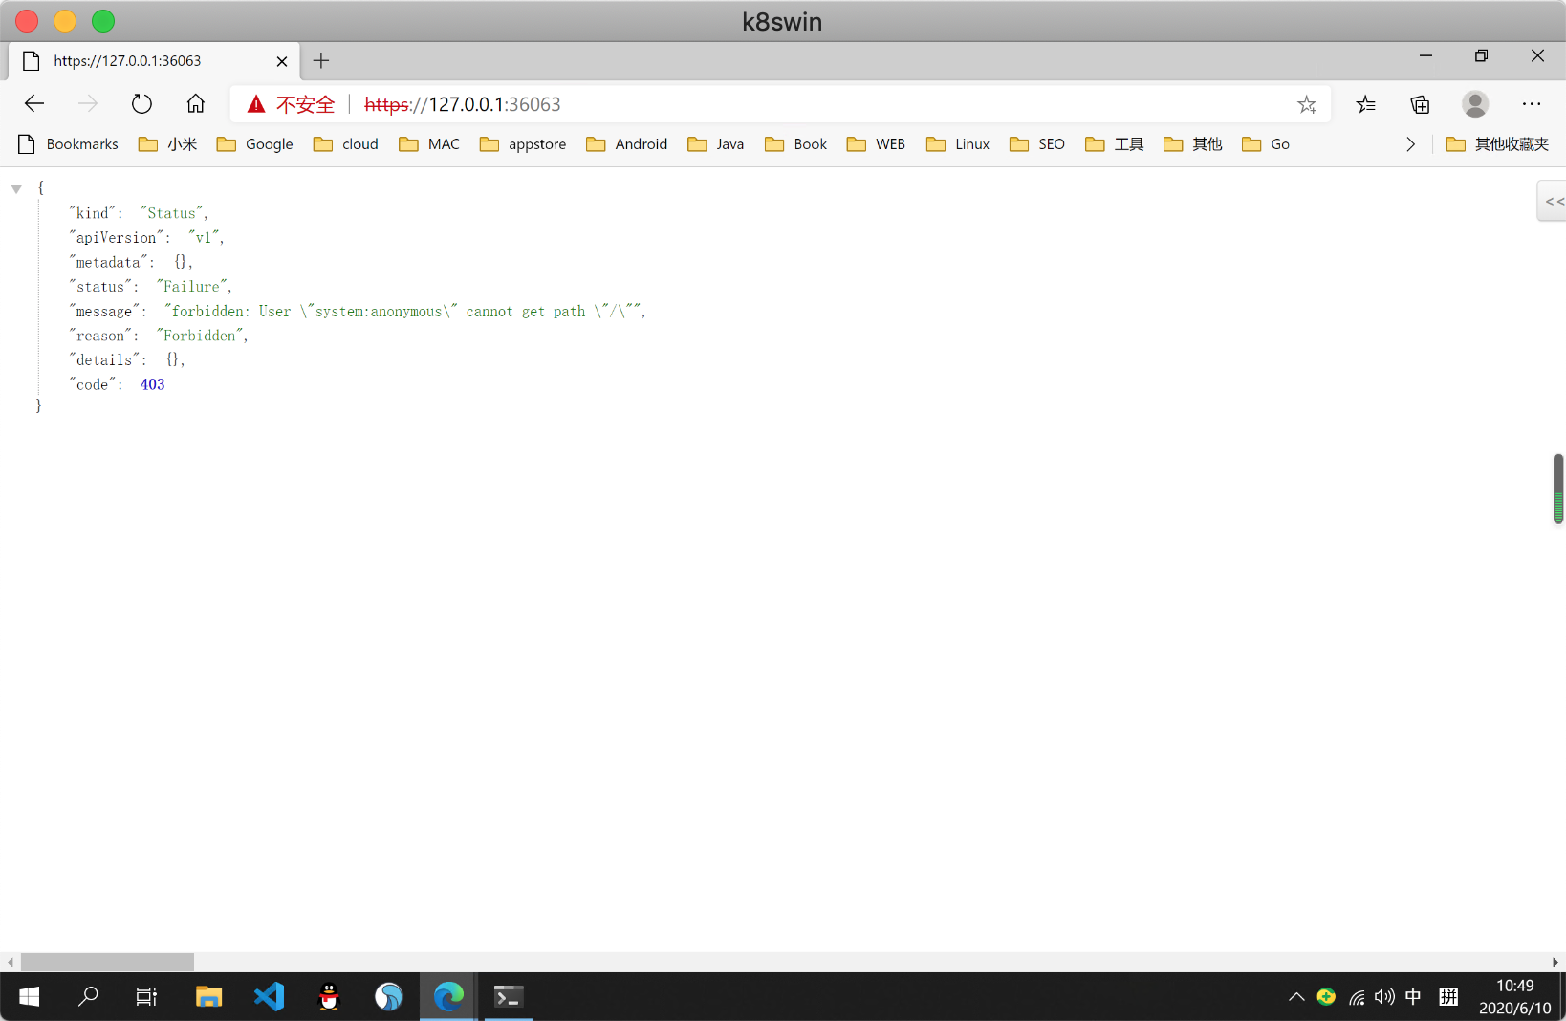Viewport: 1566px width, 1021px height.
Task: Open the 工具 bookmark folder
Action: (1115, 144)
